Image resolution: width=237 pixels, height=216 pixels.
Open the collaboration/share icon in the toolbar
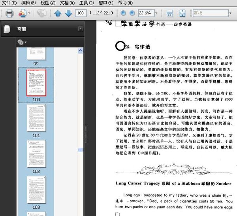23,13
